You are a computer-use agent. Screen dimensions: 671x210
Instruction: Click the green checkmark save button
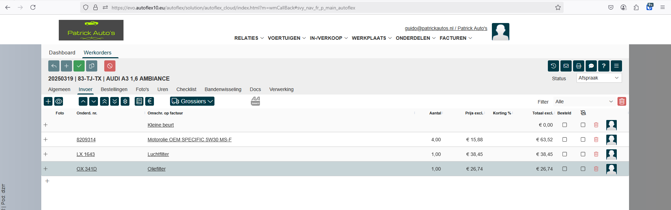point(79,66)
